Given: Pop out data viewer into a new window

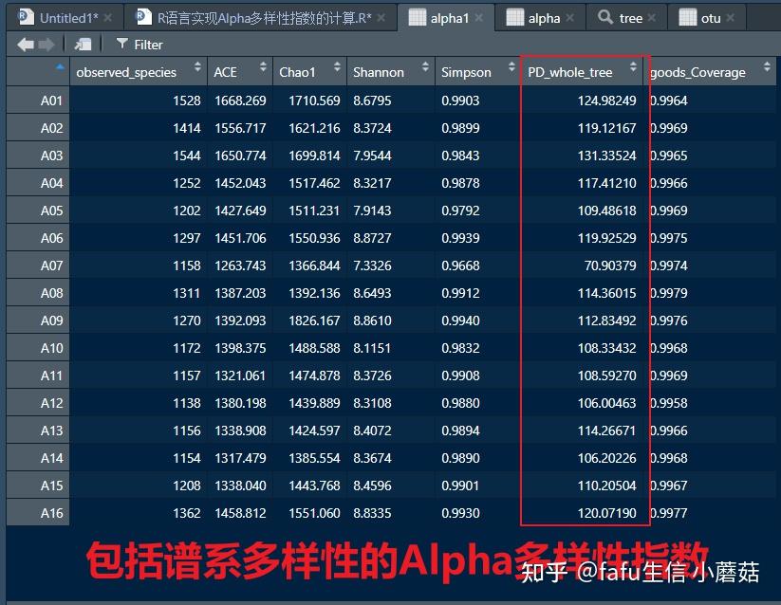Looking at the screenshot, I should (x=83, y=43).
